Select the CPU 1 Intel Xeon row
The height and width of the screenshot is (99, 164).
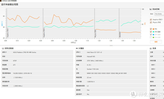(111, 52)
